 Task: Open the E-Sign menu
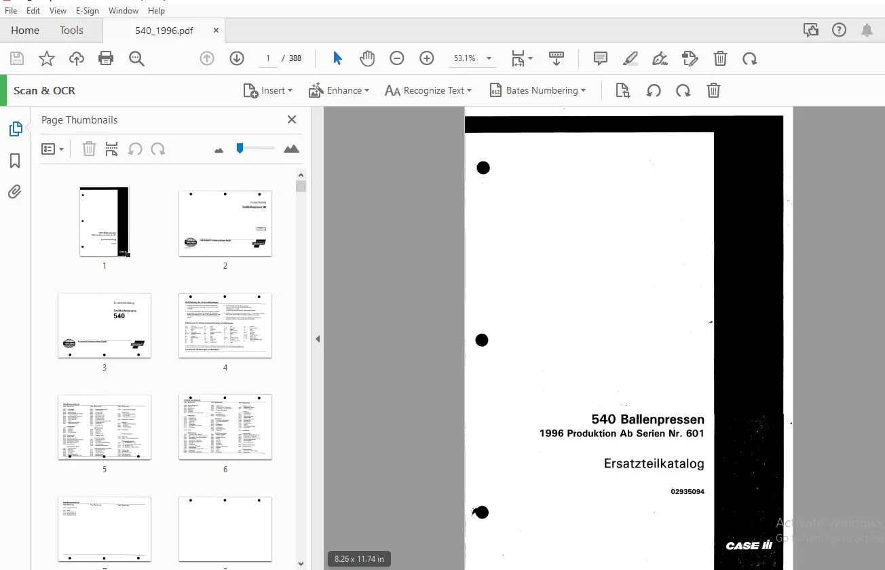87,11
